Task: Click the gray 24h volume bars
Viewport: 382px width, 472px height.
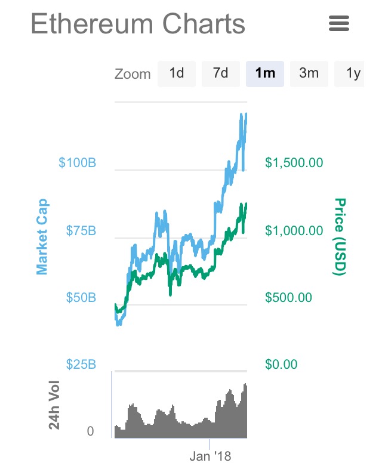Action: coord(179,424)
